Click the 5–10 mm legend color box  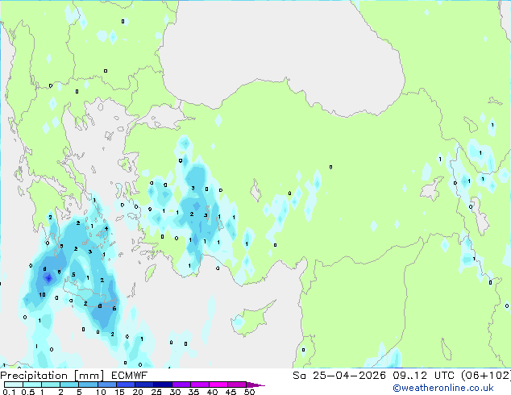pyautogui.click(x=88, y=385)
